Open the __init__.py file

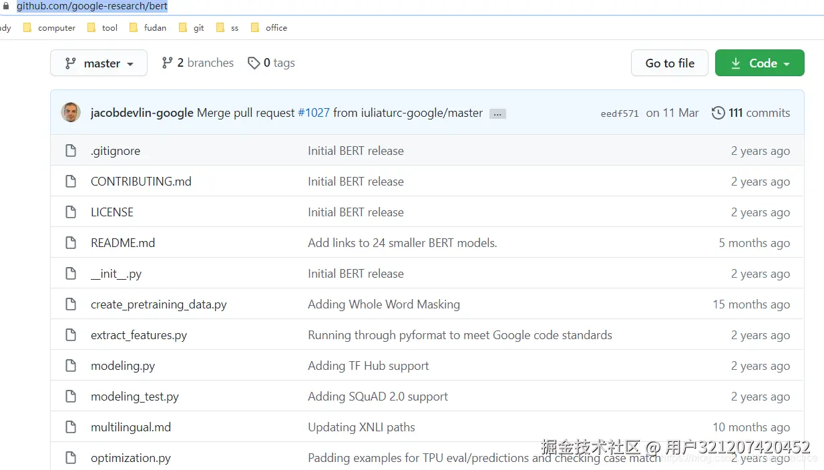116,274
